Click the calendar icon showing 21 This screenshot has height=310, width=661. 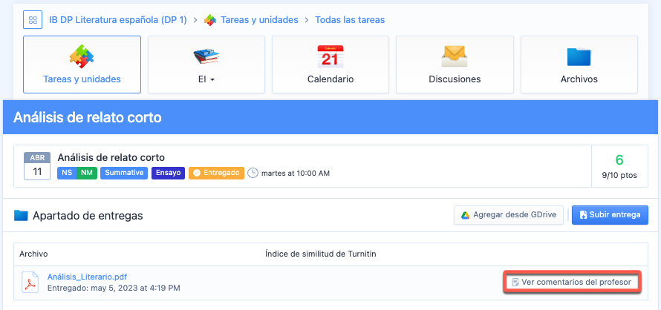(330, 56)
